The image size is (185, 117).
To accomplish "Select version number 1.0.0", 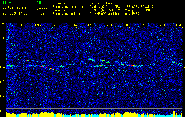I will pyautogui.click(x=40, y=2).
